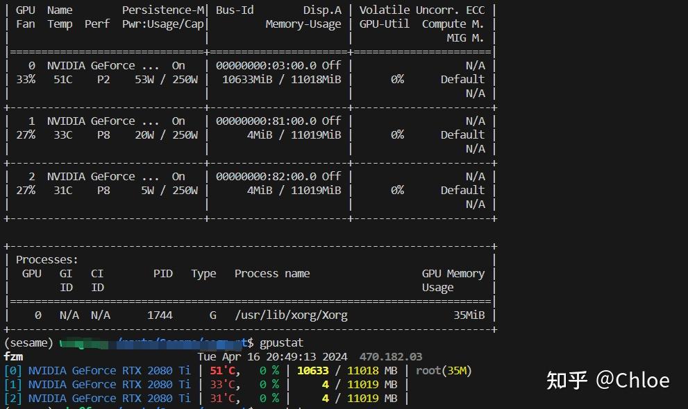The width and height of the screenshot is (688, 409).
Task: Click the 53W / 250W power reading
Action: (165, 79)
